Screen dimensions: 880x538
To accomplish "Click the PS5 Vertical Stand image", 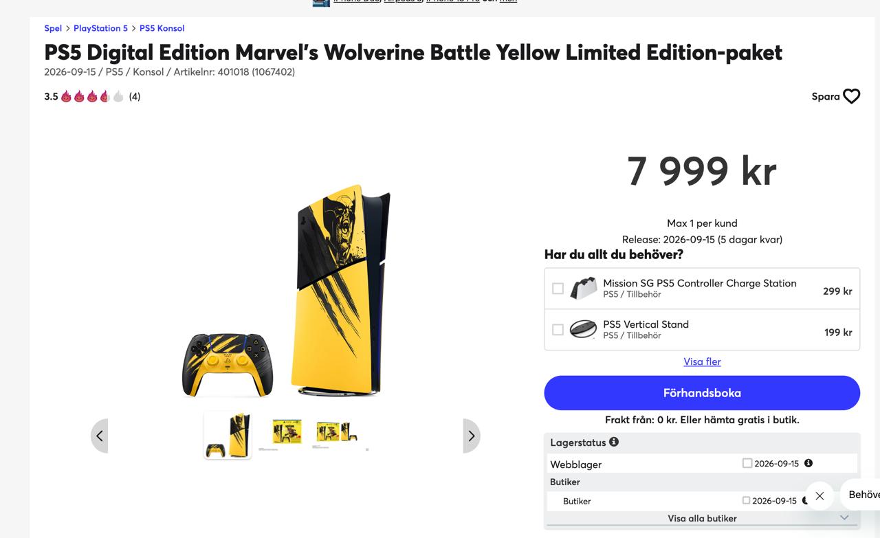I will pos(583,330).
